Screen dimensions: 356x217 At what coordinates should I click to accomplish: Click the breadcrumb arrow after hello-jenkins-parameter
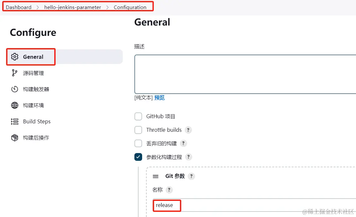coord(108,7)
